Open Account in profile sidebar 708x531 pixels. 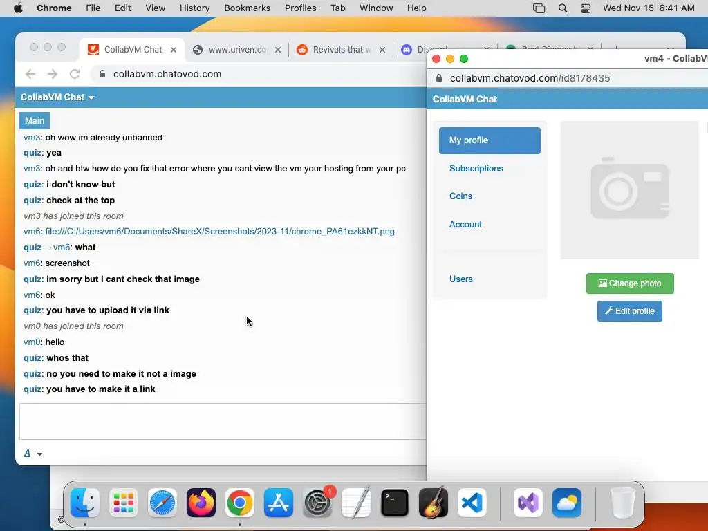pos(465,225)
